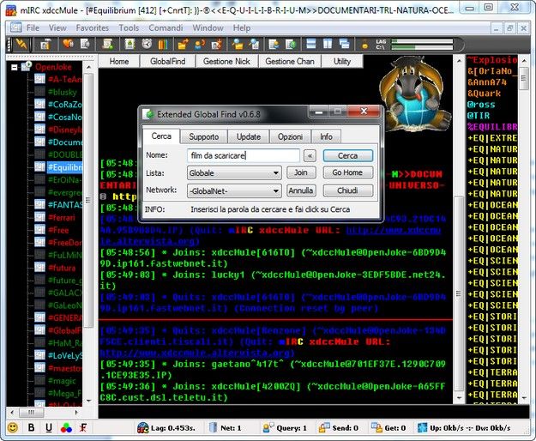
Task: Select #Equilibrium channel in the tree
Action: [64, 167]
